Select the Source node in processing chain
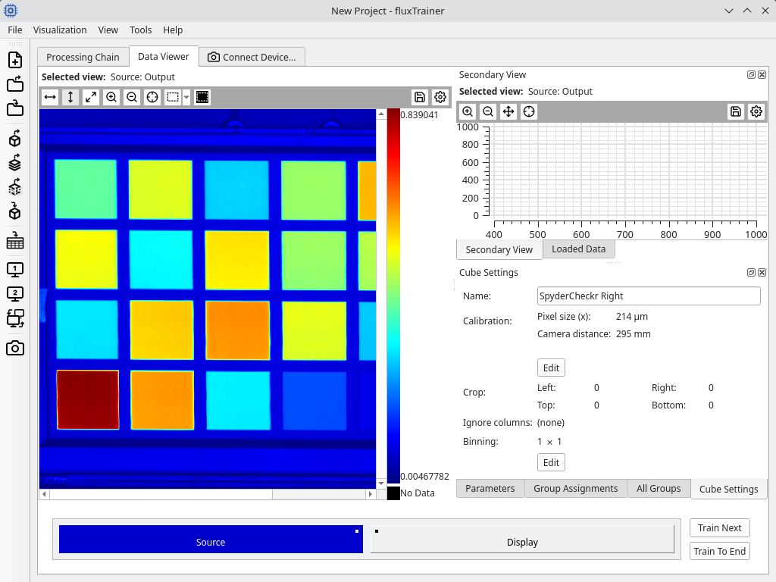Screen dimensions: 776x582 (211, 540)
